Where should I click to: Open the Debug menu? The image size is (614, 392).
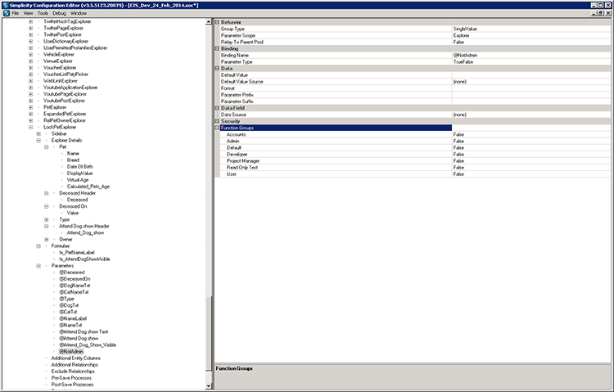tap(59, 13)
